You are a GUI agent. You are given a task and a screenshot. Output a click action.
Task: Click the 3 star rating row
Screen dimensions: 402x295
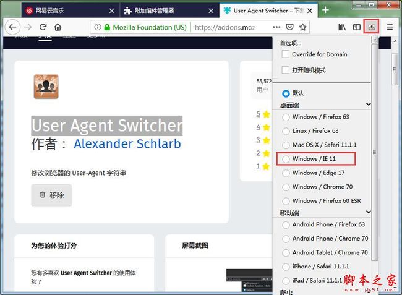263,140
